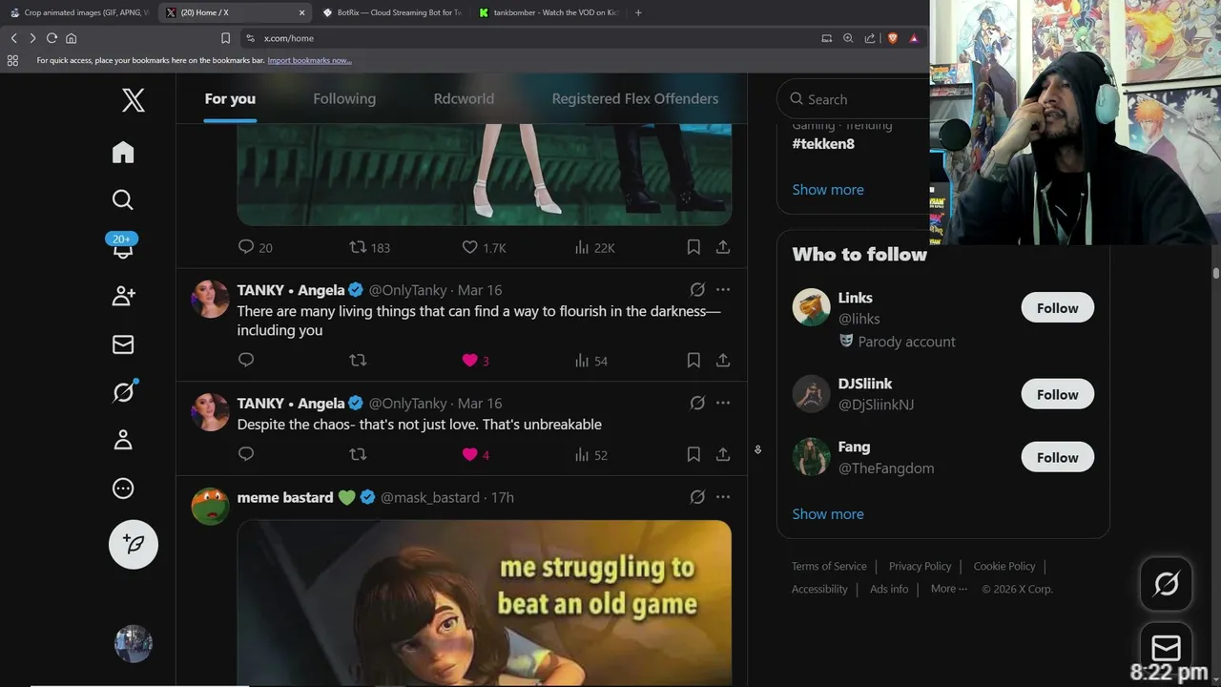Screen dimensions: 1221x687
Task: Open Grok icon in left sidebar
Action: pyautogui.click(x=123, y=391)
